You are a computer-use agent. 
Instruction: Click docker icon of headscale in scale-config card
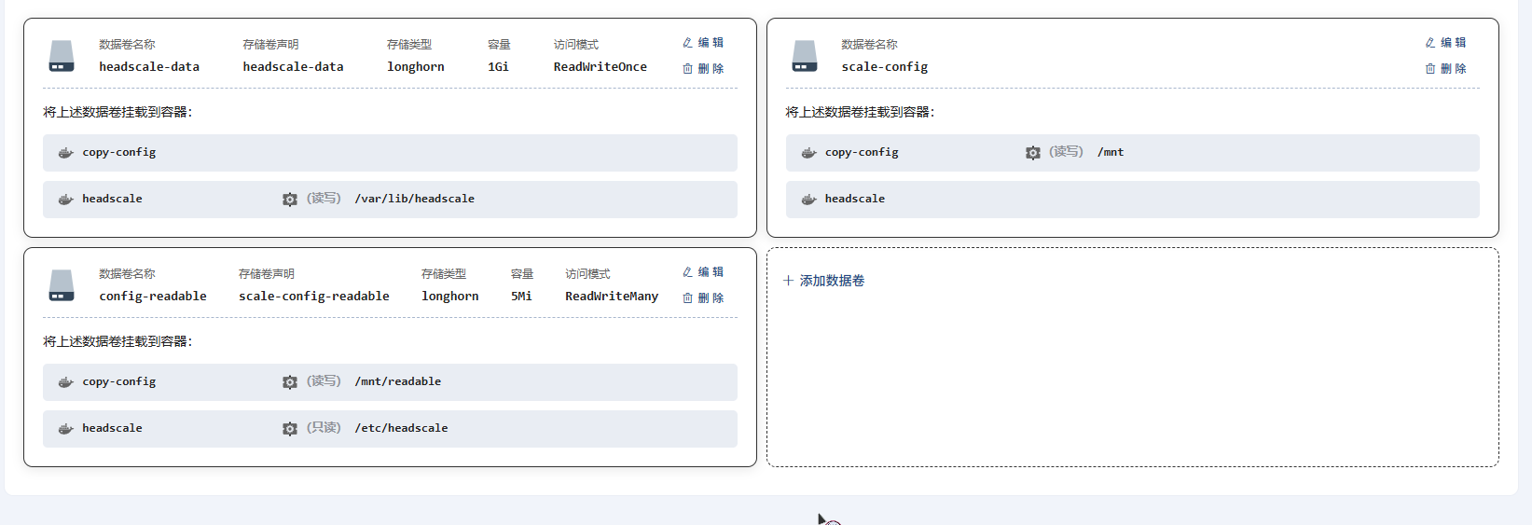point(808,200)
